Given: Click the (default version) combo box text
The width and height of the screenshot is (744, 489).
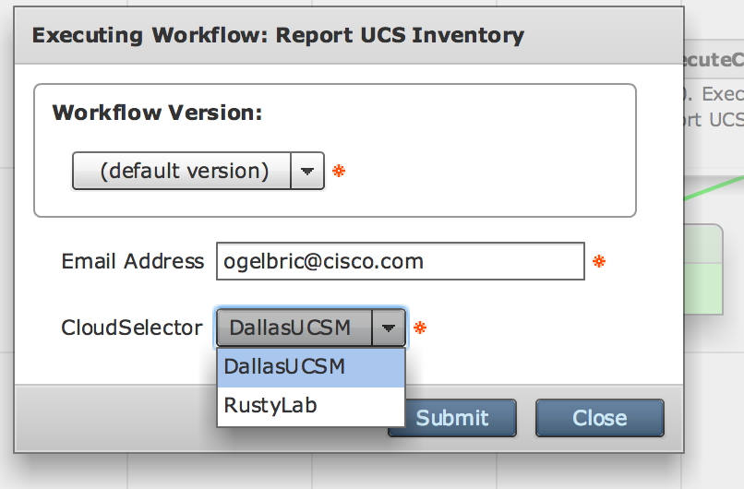Looking at the screenshot, I should pos(184,171).
